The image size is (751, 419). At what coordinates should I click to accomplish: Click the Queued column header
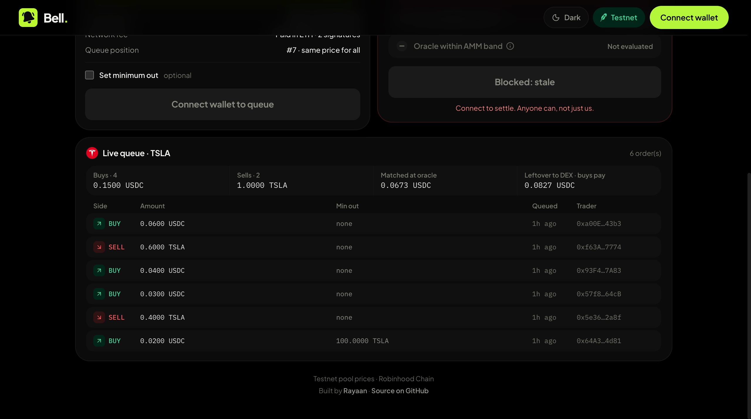coord(545,206)
